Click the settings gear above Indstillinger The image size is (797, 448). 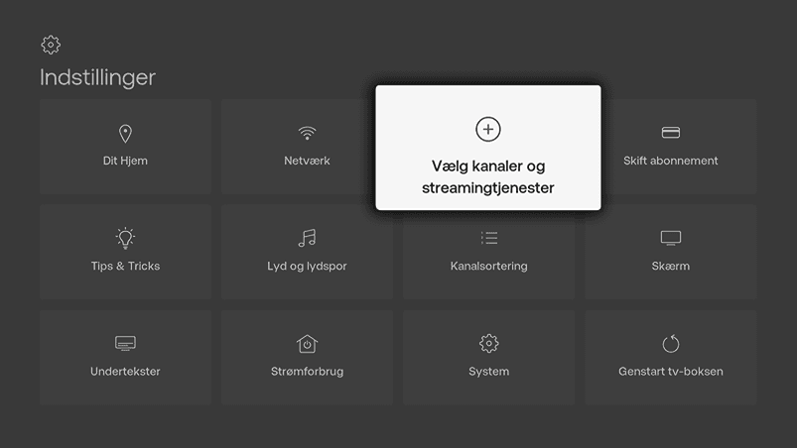pyautogui.click(x=51, y=45)
